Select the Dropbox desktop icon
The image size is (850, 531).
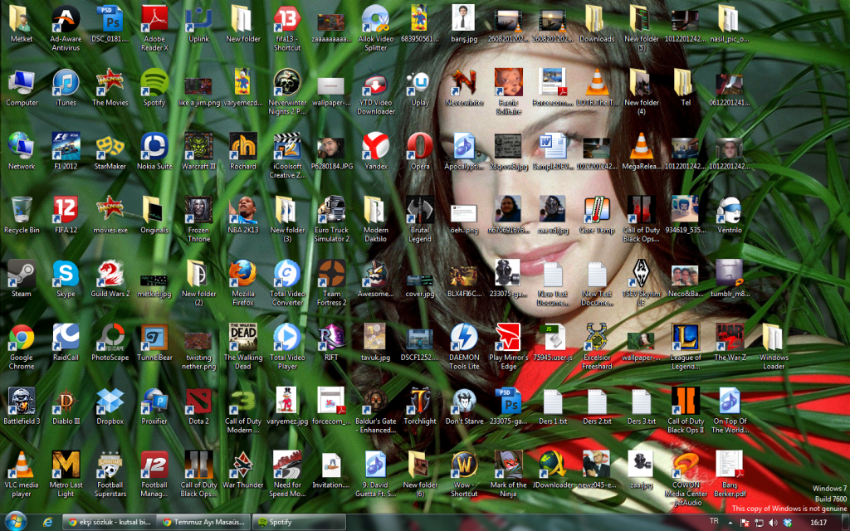[x=110, y=402]
